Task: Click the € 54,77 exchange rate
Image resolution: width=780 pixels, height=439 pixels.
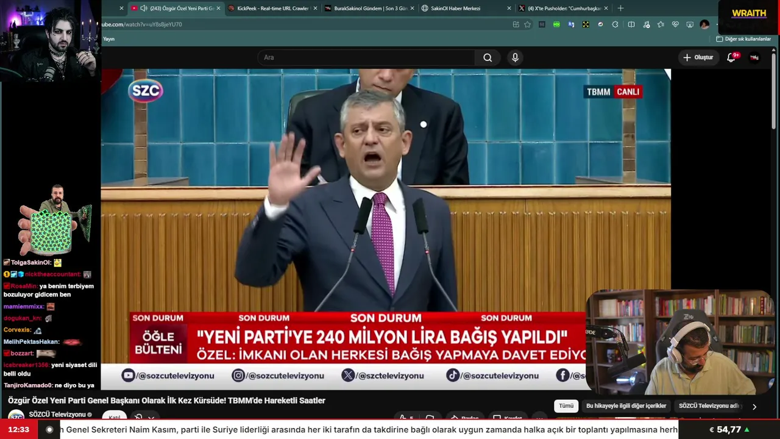Action: click(729, 430)
